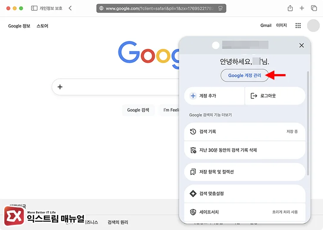323x230 pixels.
Task: Click the reader icon in address bar
Action: coord(221,9)
